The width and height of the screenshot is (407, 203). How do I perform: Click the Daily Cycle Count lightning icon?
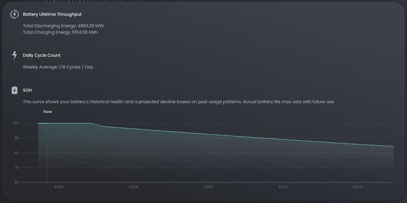coord(15,55)
